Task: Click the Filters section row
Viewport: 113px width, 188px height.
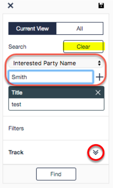Action: point(56,128)
